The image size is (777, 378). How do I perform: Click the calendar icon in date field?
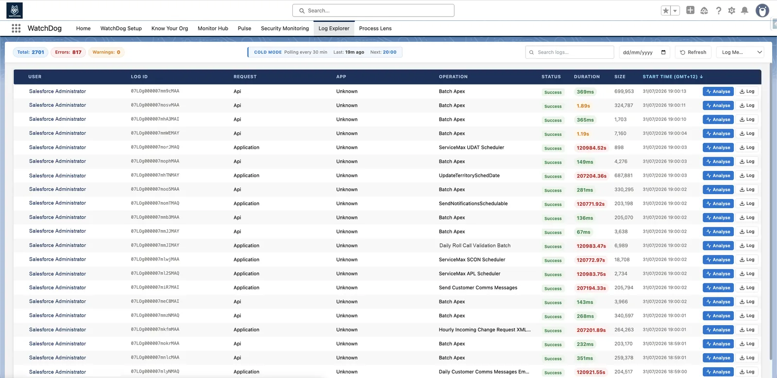663,52
